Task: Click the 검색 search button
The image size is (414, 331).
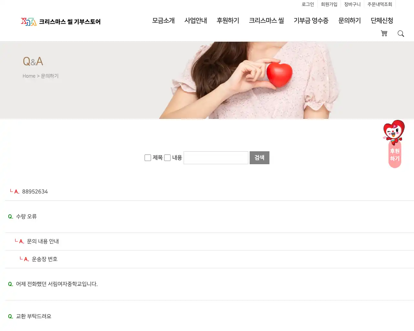Action: pos(259,158)
